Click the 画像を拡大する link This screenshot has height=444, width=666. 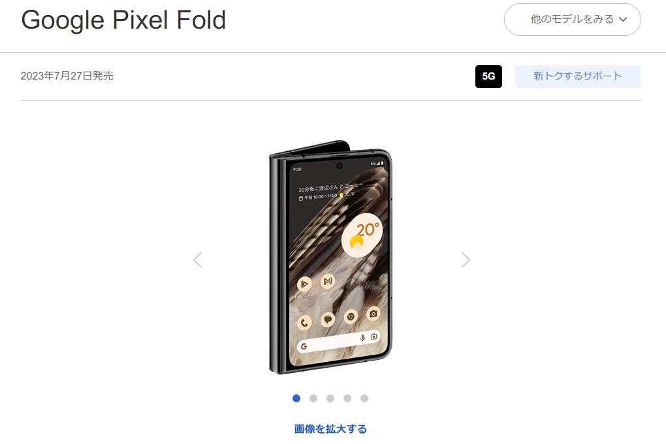click(x=330, y=429)
